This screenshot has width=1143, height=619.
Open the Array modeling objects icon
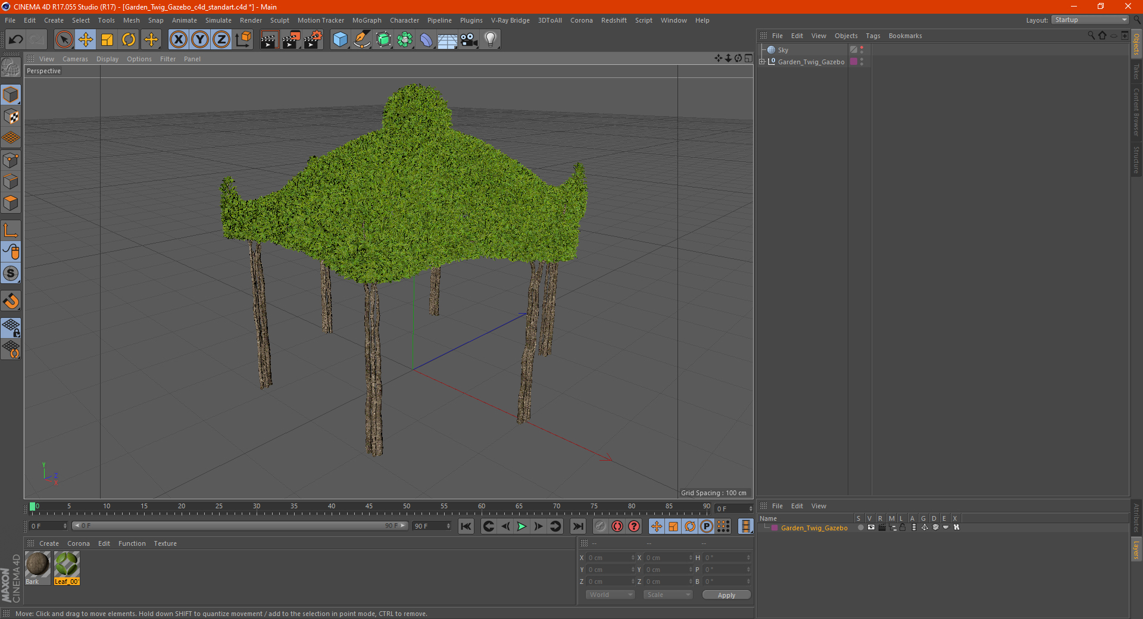coord(405,40)
